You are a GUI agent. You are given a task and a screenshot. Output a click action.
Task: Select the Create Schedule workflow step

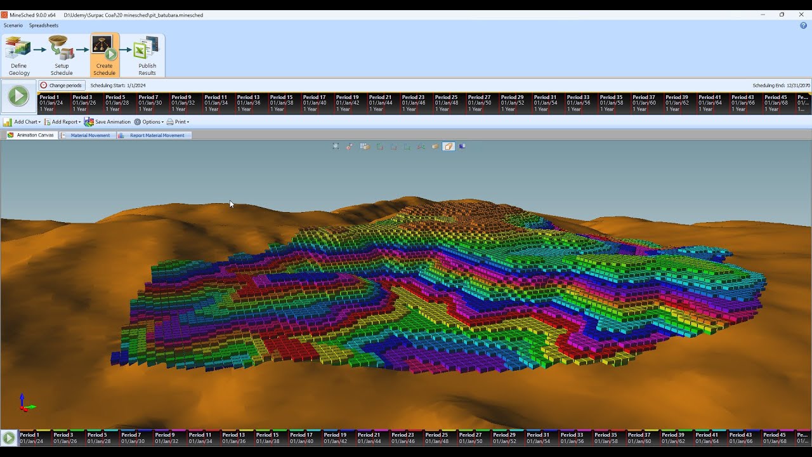[x=105, y=56]
